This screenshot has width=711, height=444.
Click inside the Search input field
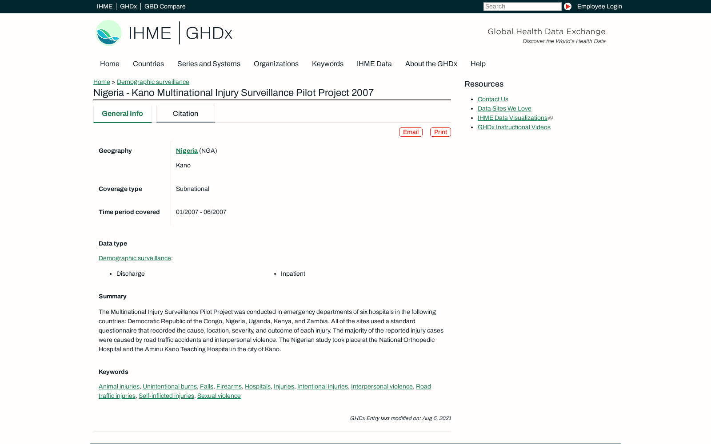tap(522, 6)
